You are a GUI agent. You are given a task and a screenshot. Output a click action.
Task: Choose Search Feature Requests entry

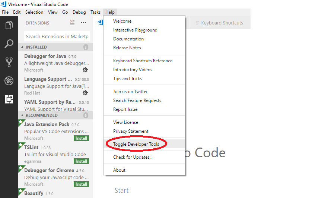click(x=144, y=100)
